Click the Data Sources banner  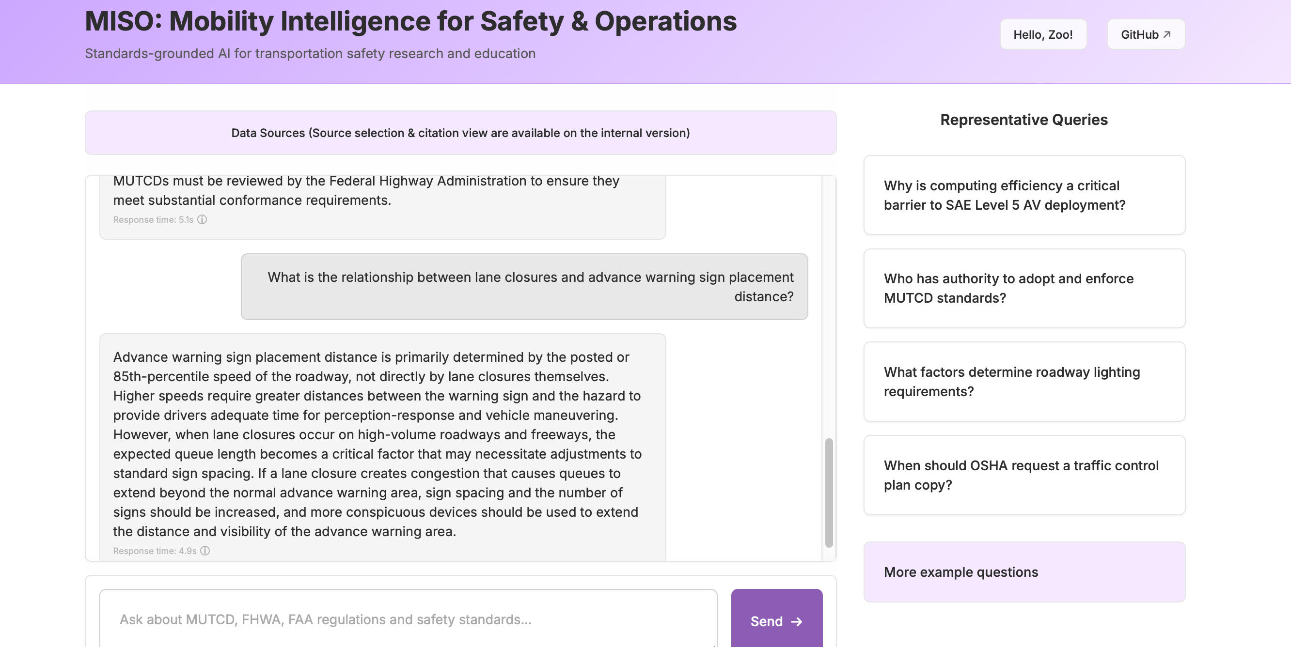460,133
